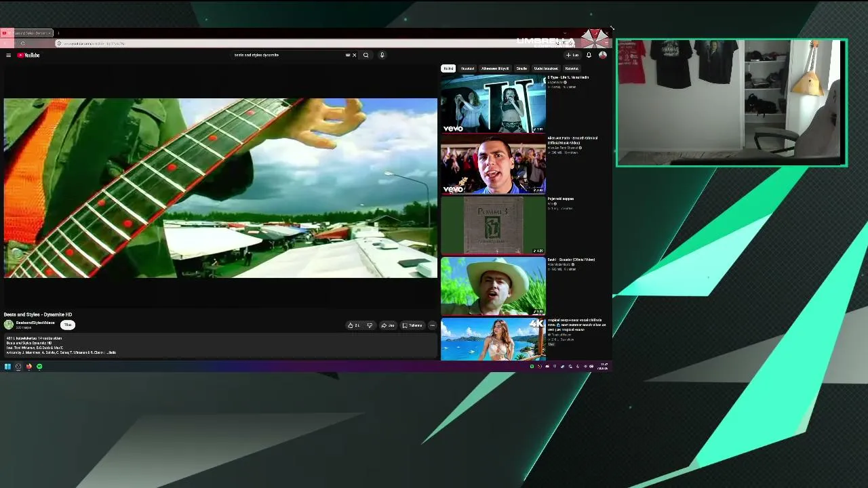This screenshot has width=868, height=488.
Task: Open the Alien Ant Farm Smooth Criminal thumbnail
Action: point(493,164)
